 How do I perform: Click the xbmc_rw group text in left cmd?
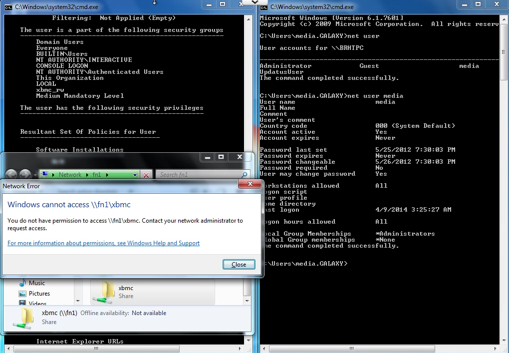[x=50, y=90]
